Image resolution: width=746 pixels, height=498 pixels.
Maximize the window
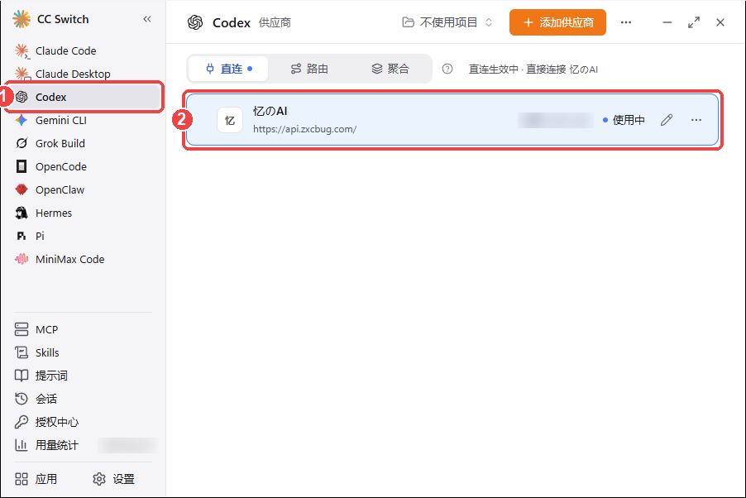pos(694,22)
